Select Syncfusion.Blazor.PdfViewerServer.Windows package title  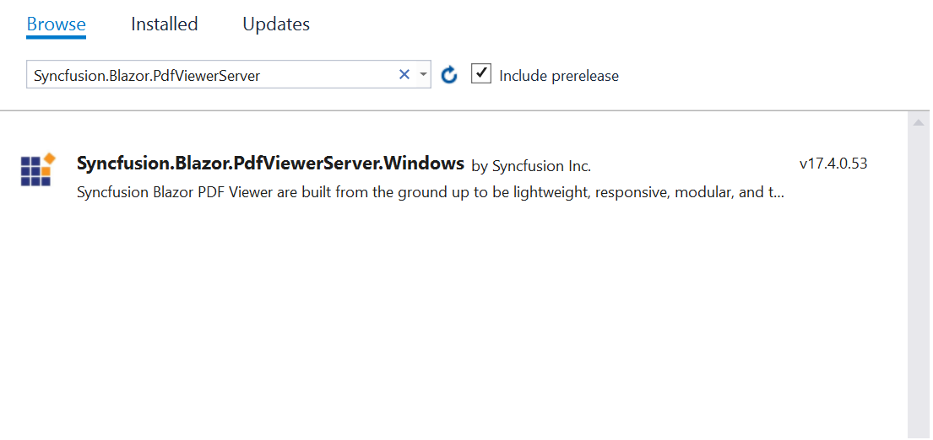(270, 163)
